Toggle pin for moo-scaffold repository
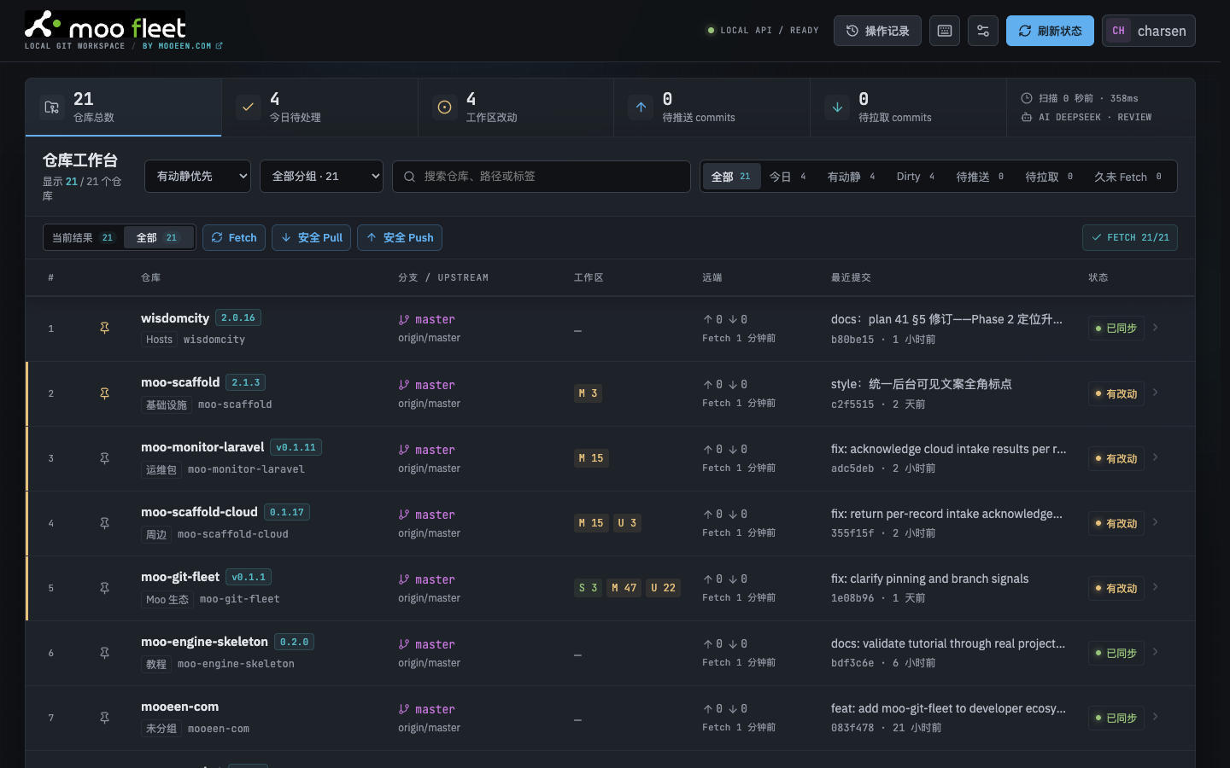The height and width of the screenshot is (768, 1230). coord(104,393)
